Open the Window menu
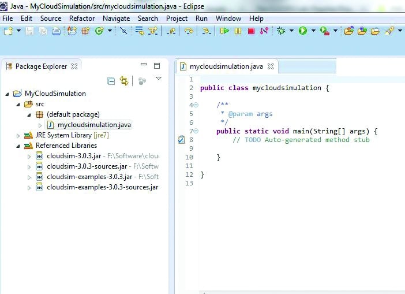 [228, 18]
